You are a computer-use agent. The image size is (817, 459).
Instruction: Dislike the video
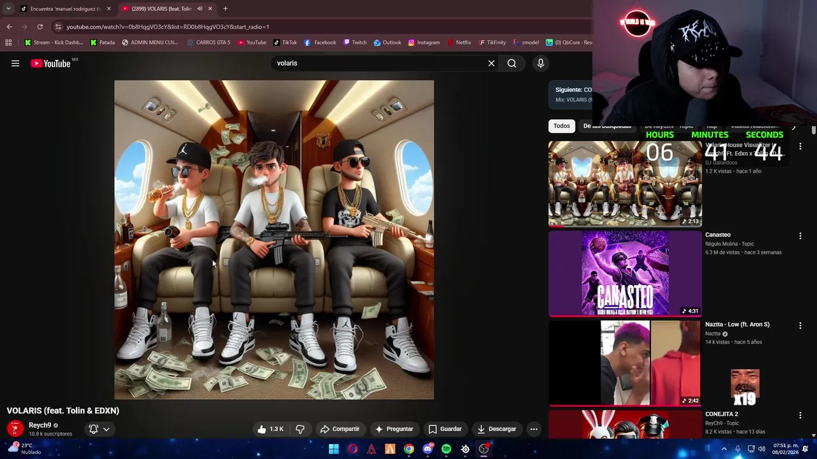(x=300, y=429)
